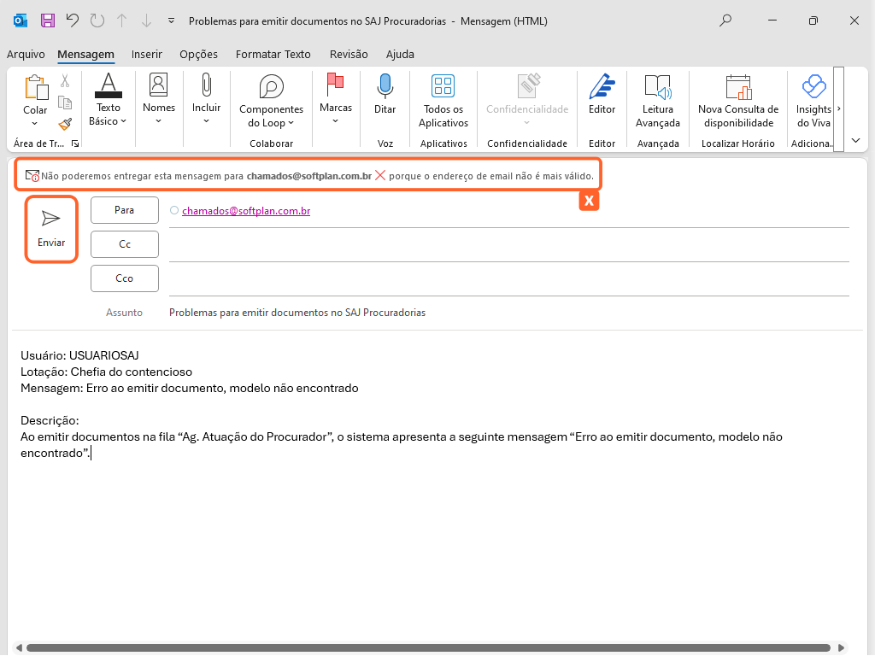
Task: Click horizontal scrollbar left arrow
Action: click(19, 647)
